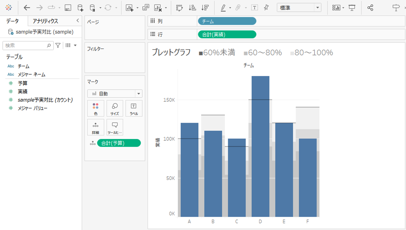Open the Detail marks card

[96, 127]
